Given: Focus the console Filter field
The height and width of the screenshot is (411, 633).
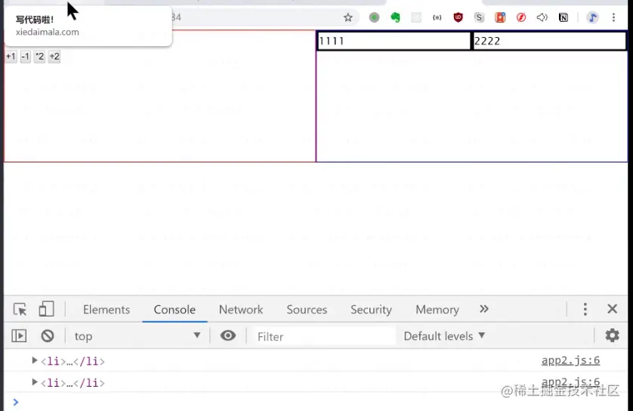Looking at the screenshot, I should pyautogui.click(x=323, y=336).
